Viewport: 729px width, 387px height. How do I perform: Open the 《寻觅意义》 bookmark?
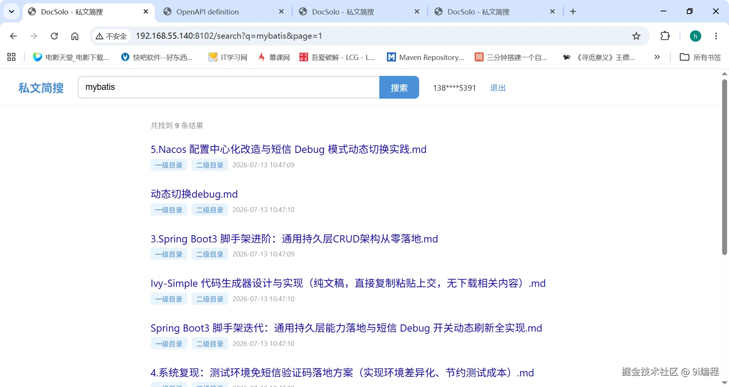click(599, 57)
